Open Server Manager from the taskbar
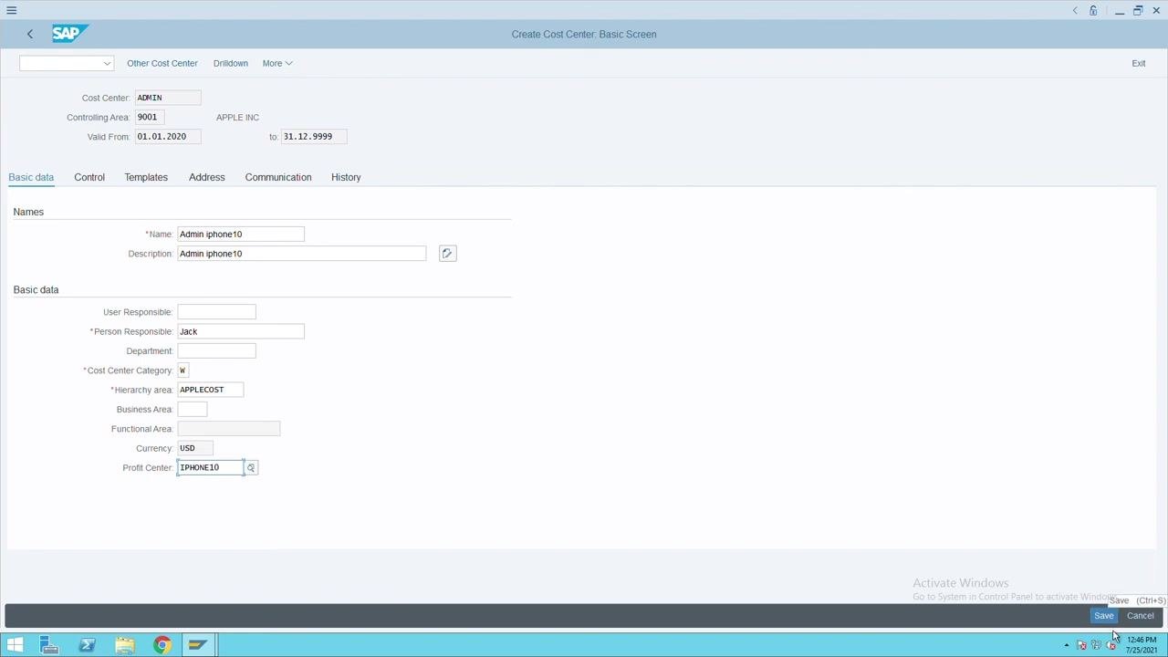Screen dimensions: 1168x657 pos(49,645)
